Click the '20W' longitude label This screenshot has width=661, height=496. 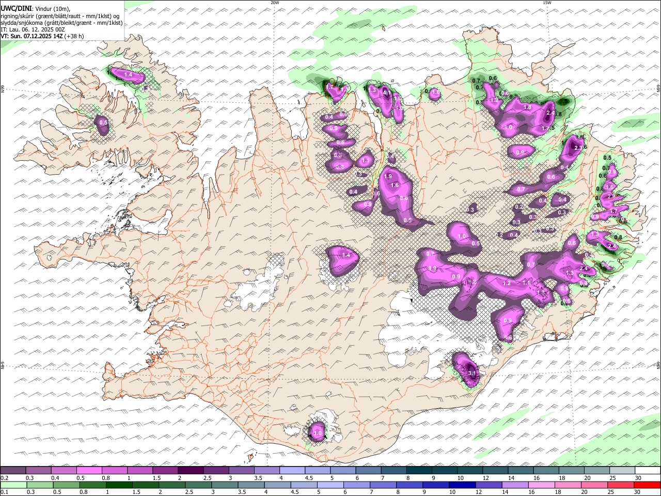pyautogui.click(x=275, y=3)
